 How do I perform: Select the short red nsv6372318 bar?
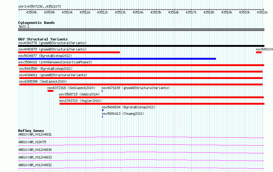[x=50, y=91]
